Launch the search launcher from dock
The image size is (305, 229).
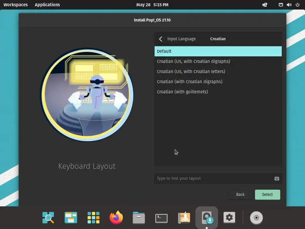click(48, 217)
